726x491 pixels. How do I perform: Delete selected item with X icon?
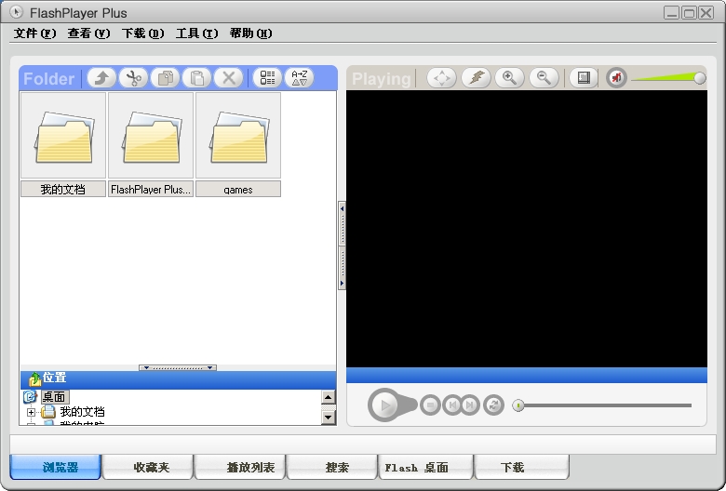(x=228, y=78)
